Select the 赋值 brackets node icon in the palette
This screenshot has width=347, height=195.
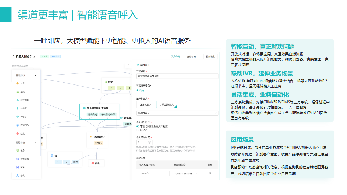[x=17, y=167]
